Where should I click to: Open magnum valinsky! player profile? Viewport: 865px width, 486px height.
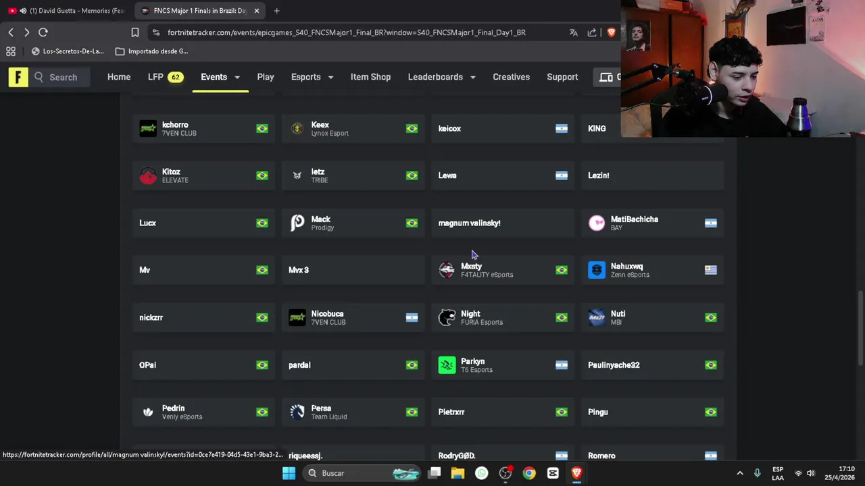[503, 223]
